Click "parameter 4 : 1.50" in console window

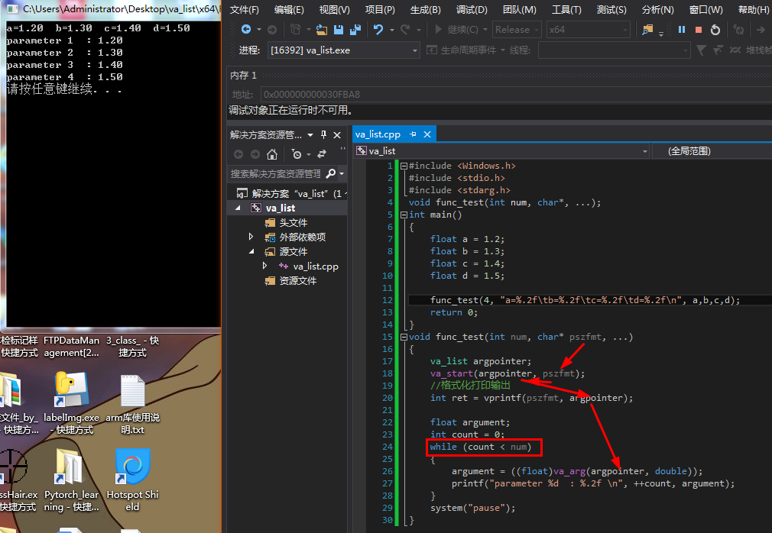[64, 77]
